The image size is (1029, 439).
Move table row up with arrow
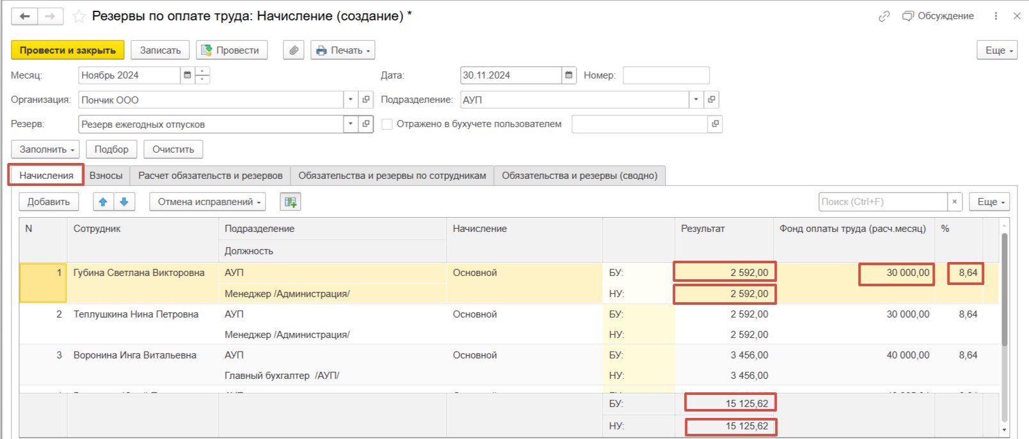(x=103, y=202)
